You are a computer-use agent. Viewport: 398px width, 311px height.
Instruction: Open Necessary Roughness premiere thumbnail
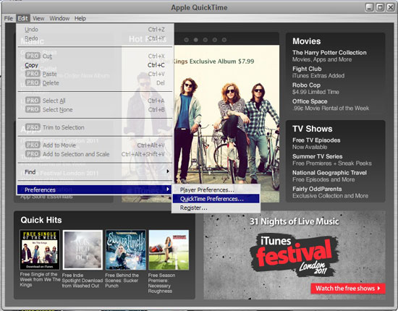tap(169, 250)
